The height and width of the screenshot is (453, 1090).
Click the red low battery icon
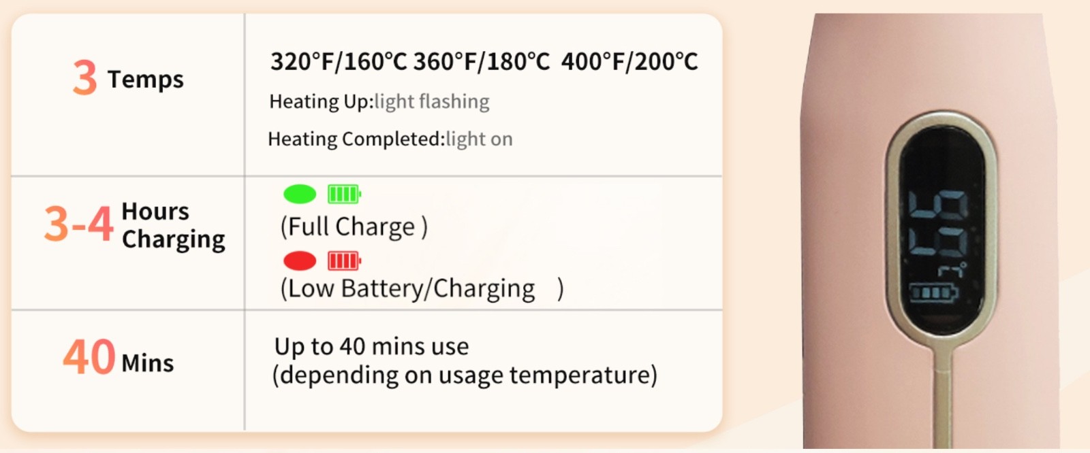click(344, 261)
